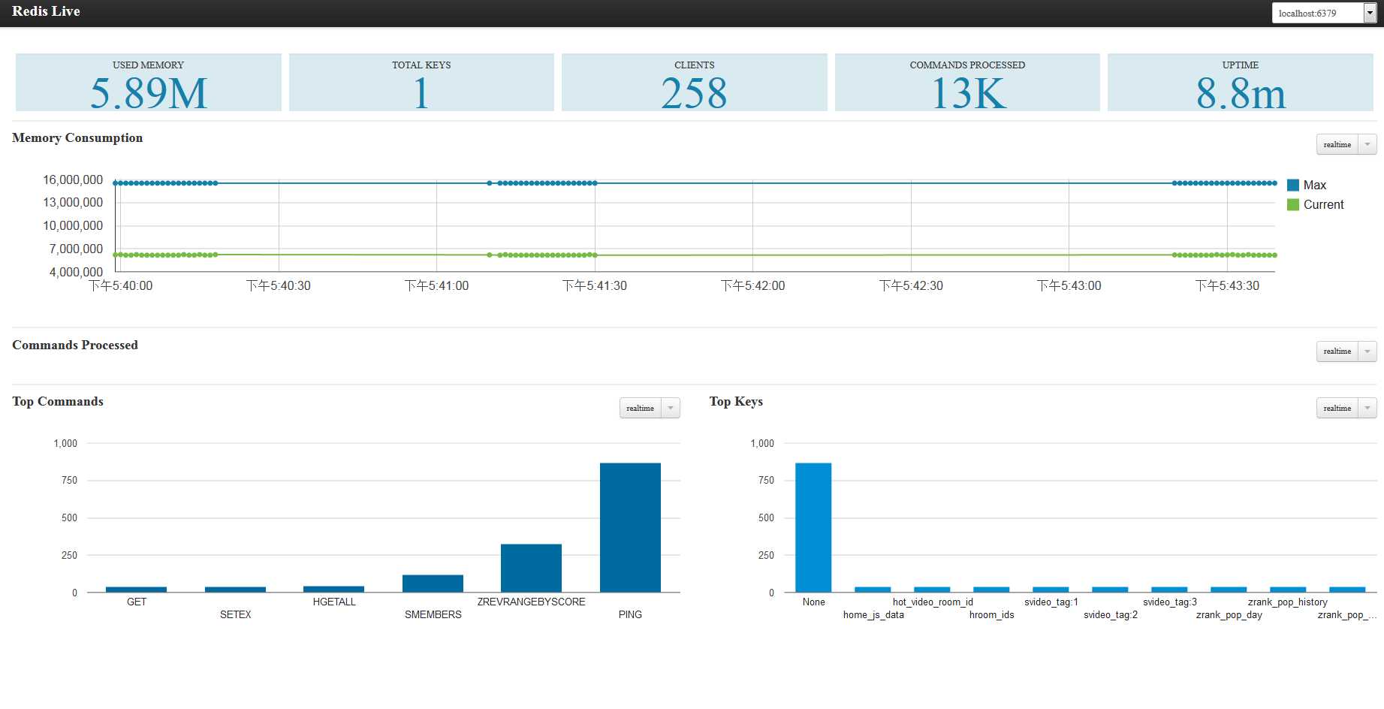Click the UPTIME 8.8m value
1384x709 pixels.
pos(1241,94)
